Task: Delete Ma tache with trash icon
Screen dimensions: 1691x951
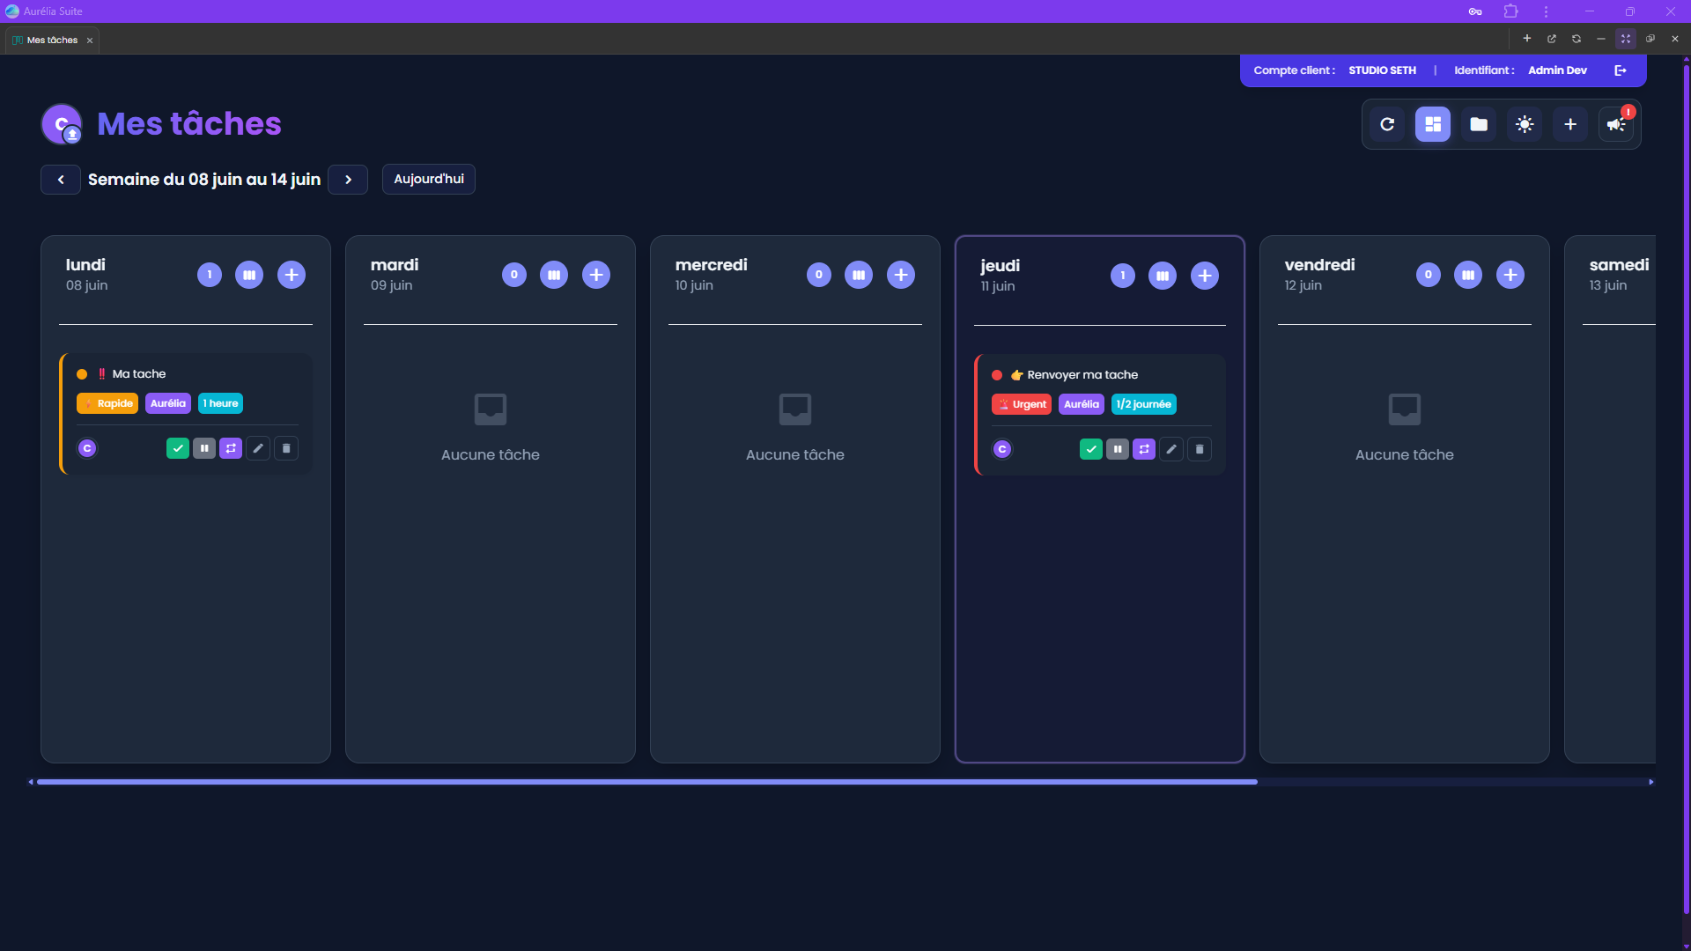Action: pyautogui.click(x=286, y=448)
